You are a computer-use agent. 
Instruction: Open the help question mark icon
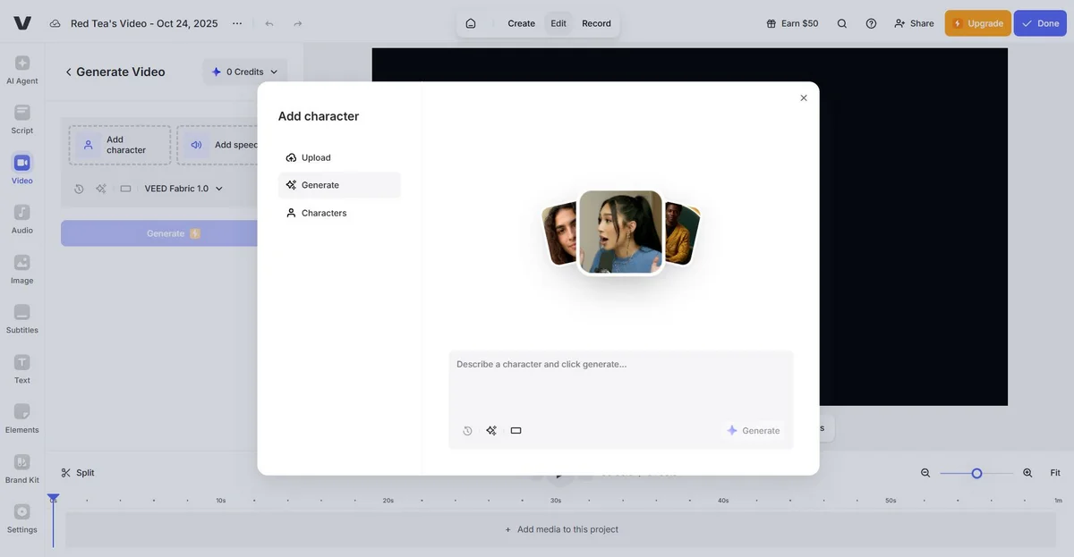(x=871, y=23)
